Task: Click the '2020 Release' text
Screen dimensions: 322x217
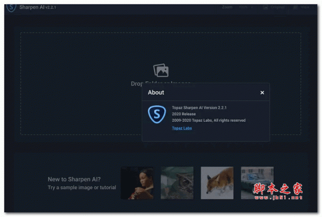Action: click(x=184, y=114)
